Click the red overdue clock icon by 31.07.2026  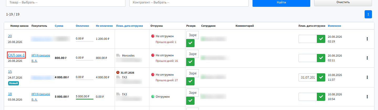118,72
